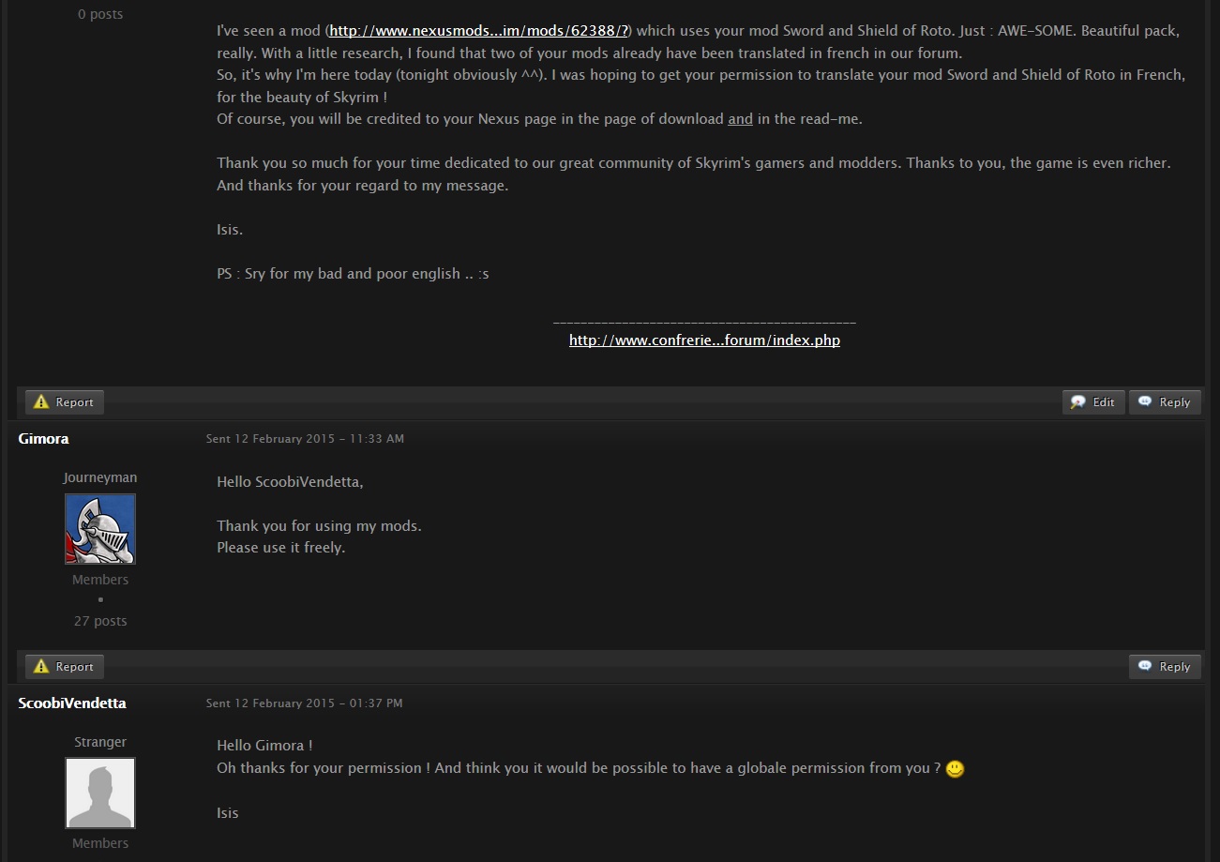Screen dimensions: 1220x862
Task: Report the first message
Action: [x=65, y=402]
